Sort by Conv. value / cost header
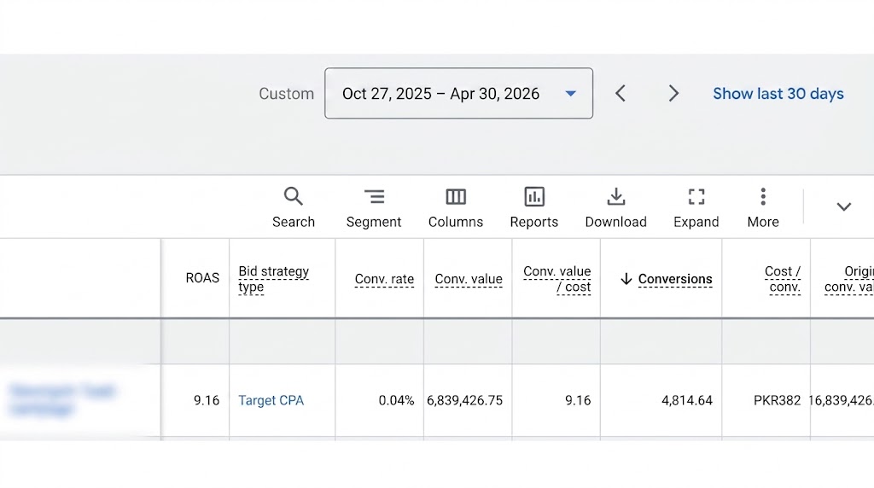The image size is (874, 488). 556,278
